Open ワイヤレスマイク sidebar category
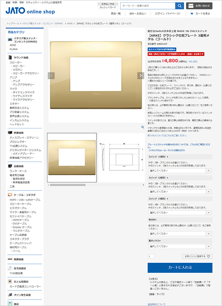The image size is (222, 306). point(22,96)
